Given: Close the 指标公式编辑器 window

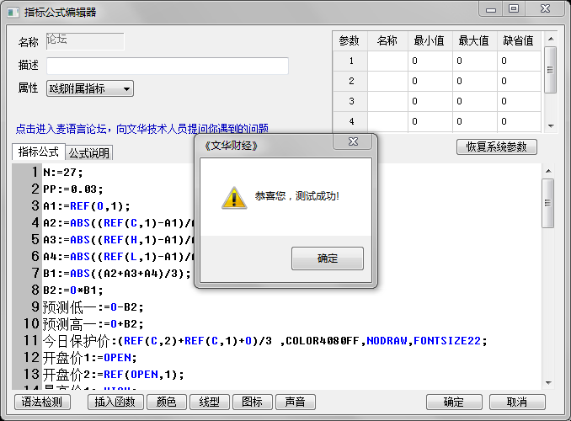Looking at the screenshot, I should 545,8.
